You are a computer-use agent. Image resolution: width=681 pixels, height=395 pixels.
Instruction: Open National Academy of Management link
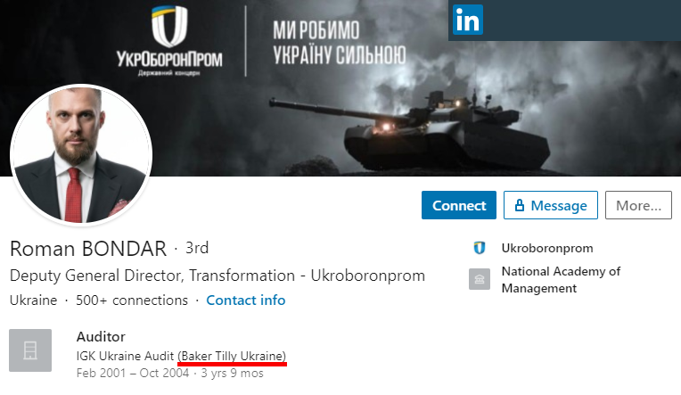tap(561, 279)
